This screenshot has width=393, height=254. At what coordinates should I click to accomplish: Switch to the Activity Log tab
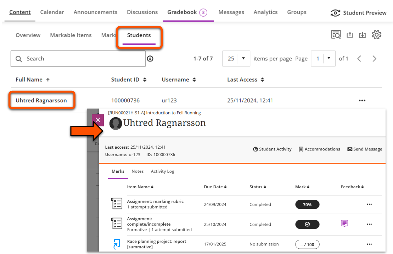pyautogui.click(x=162, y=171)
